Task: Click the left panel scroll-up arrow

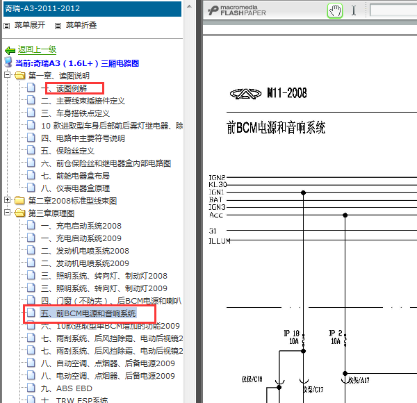Action: (x=189, y=7)
